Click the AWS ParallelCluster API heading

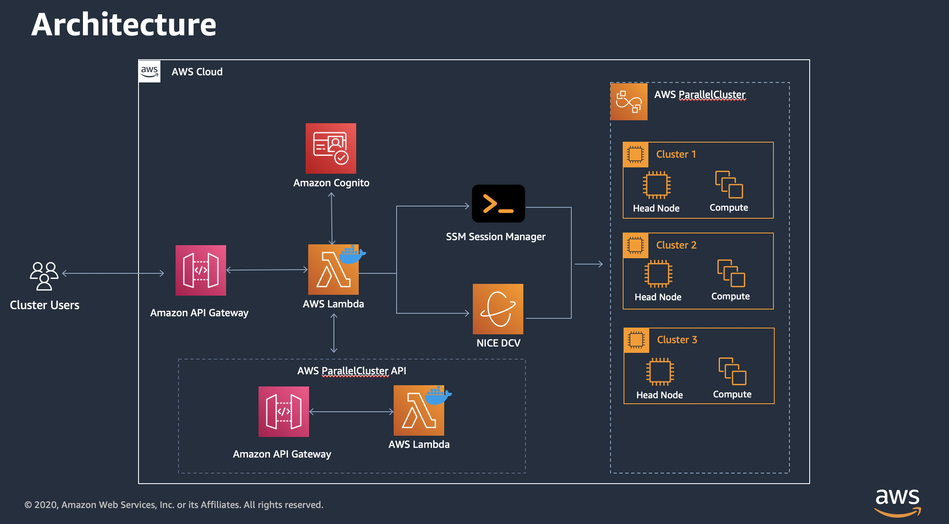coord(352,371)
